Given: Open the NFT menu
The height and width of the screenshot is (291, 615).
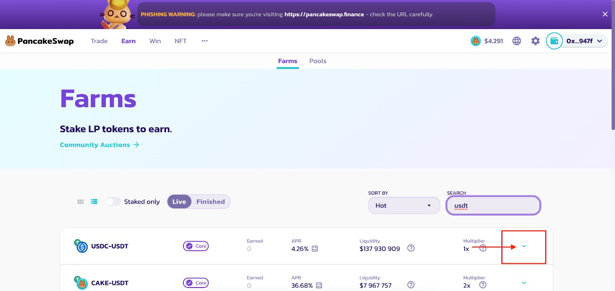Looking at the screenshot, I should [180, 41].
